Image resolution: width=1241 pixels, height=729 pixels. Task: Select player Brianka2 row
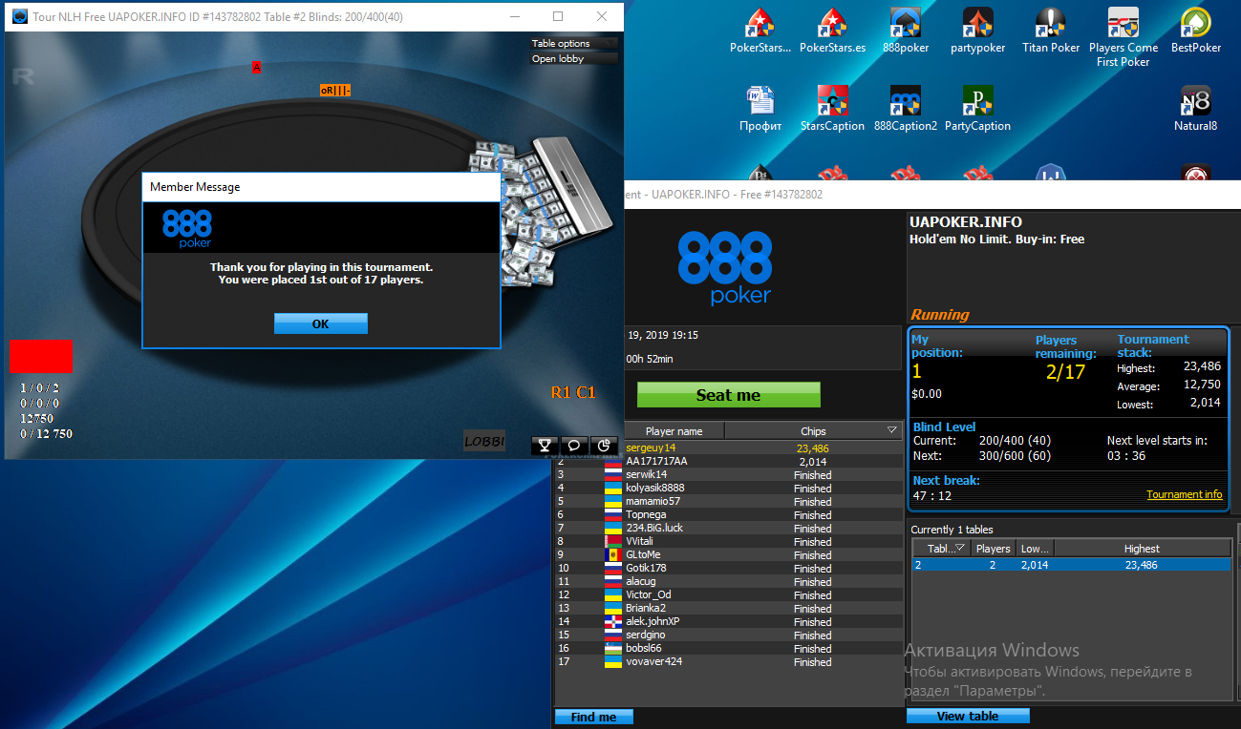pyautogui.click(x=728, y=608)
